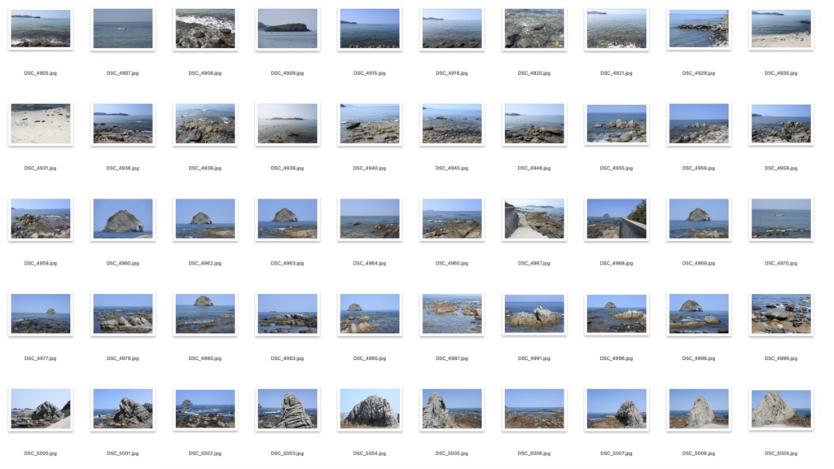Image resolution: width=834 pixels, height=469 pixels.
Task: Select the DSC_4907.jpg photo
Action: coord(122,27)
